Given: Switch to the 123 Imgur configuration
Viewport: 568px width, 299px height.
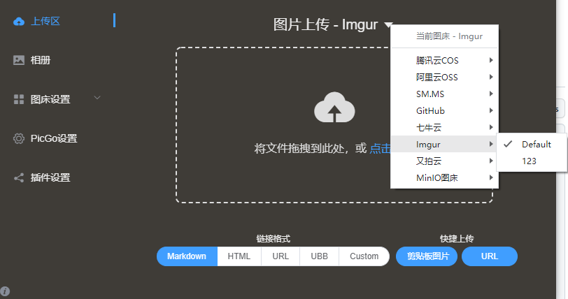Looking at the screenshot, I should (x=529, y=161).
